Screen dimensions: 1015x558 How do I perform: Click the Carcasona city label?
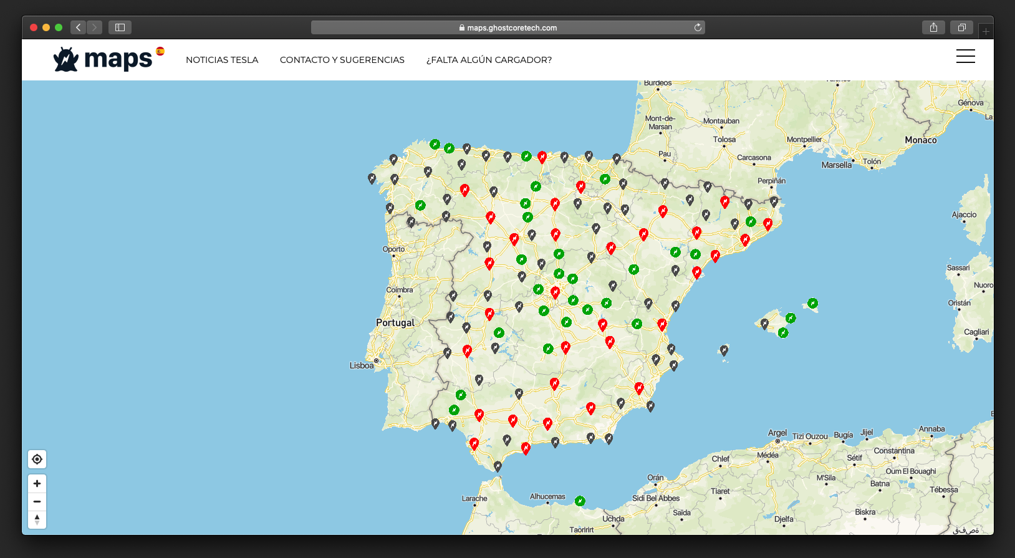point(754,158)
